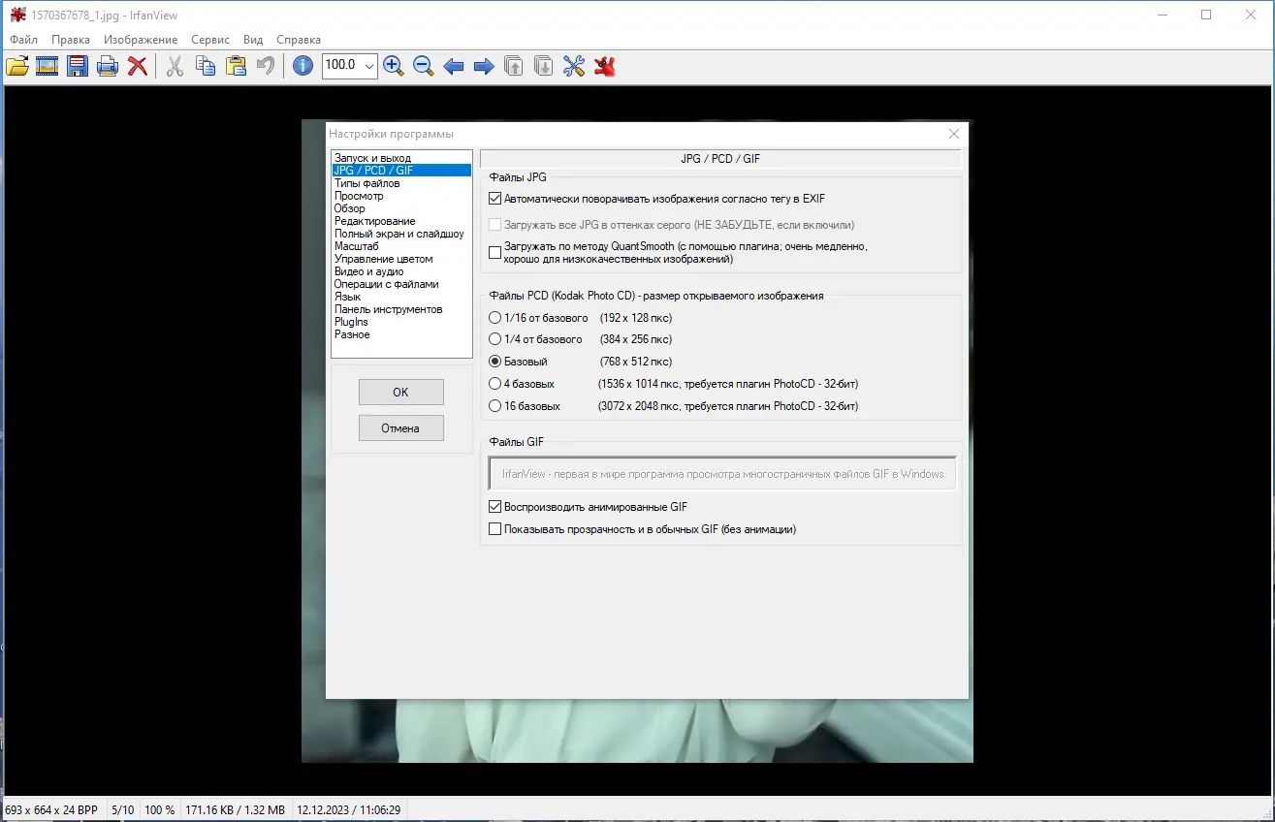Click the Paste clipboard icon
Screen dimensions: 1275x822
pyautogui.click(x=235, y=66)
